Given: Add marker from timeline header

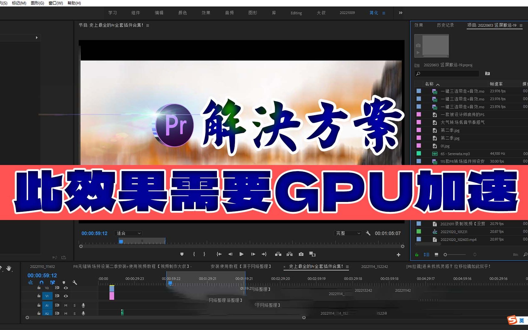Looking at the screenshot, I should 64,283.
